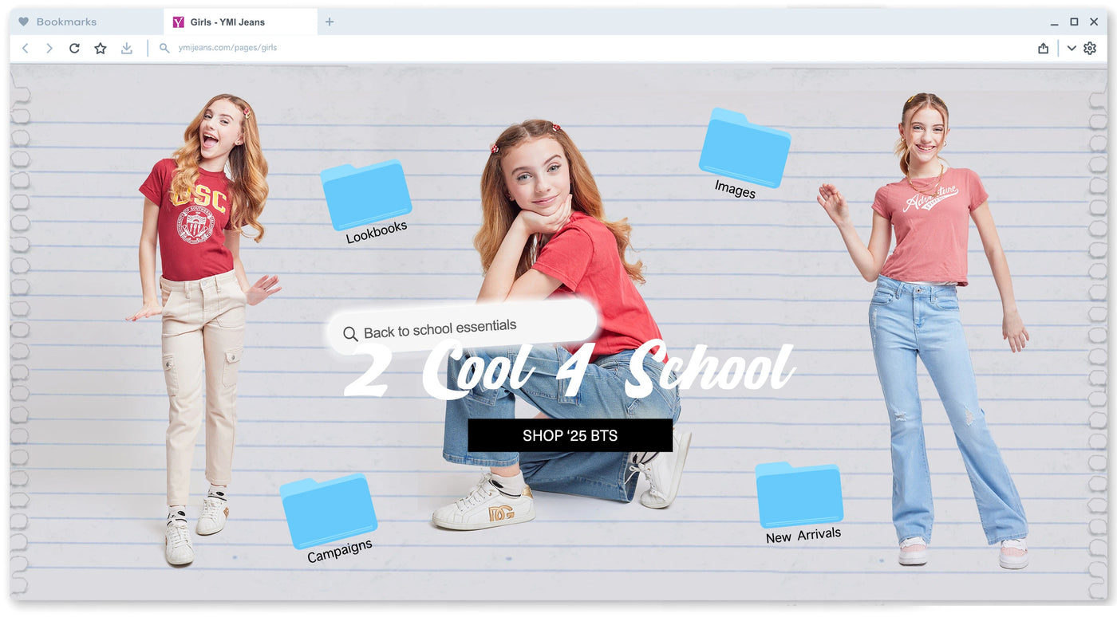The height and width of the screenshot is (617, 1117).
Task: Reload the page with refresh icon
Action: (74, 49)
